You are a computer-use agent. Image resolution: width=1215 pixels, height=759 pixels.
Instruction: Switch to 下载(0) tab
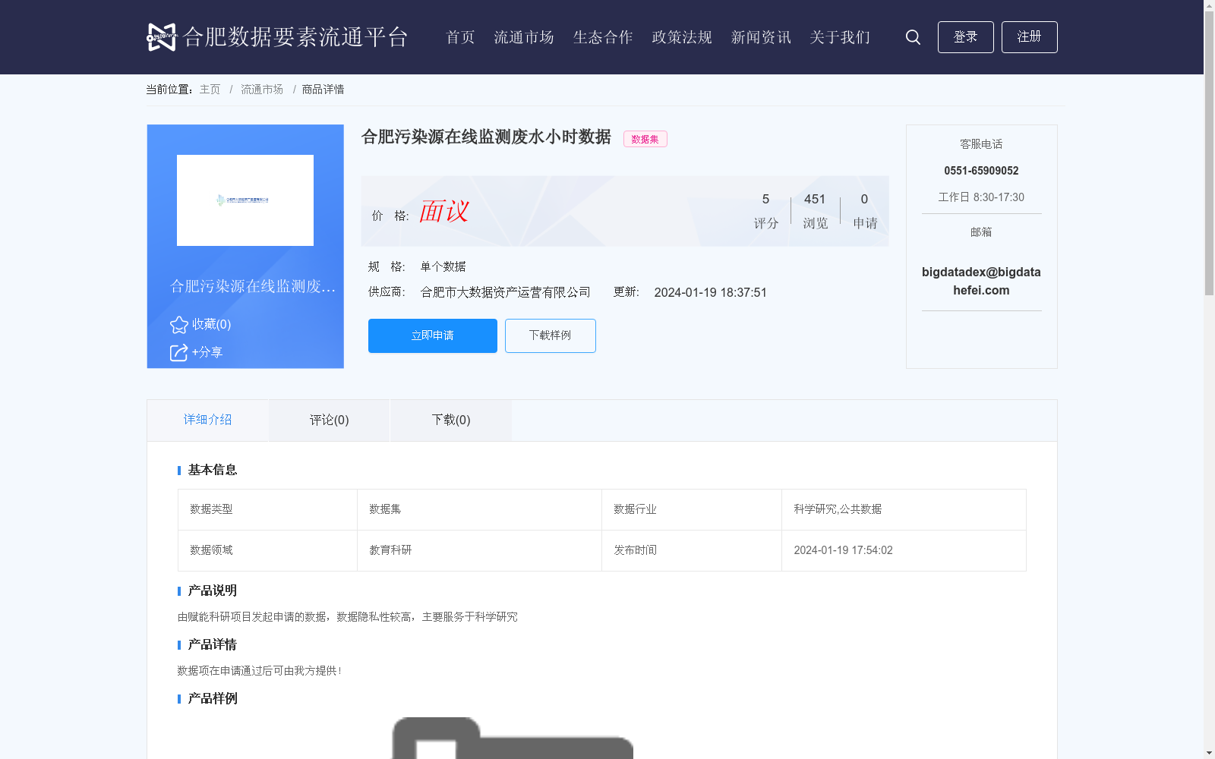pos(451,420)
